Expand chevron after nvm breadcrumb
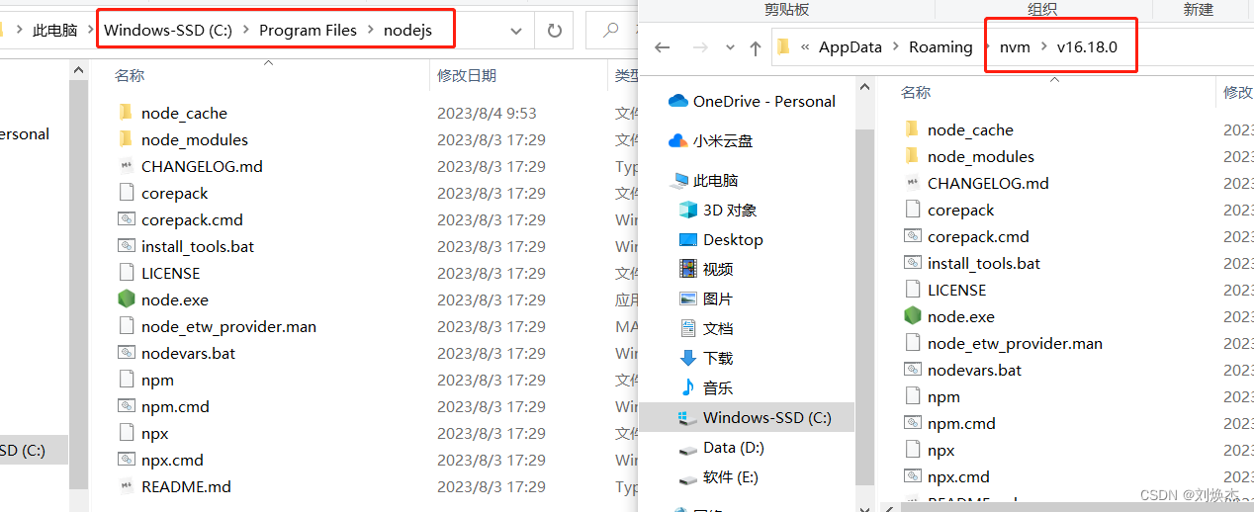 (x=1042, y=47)
